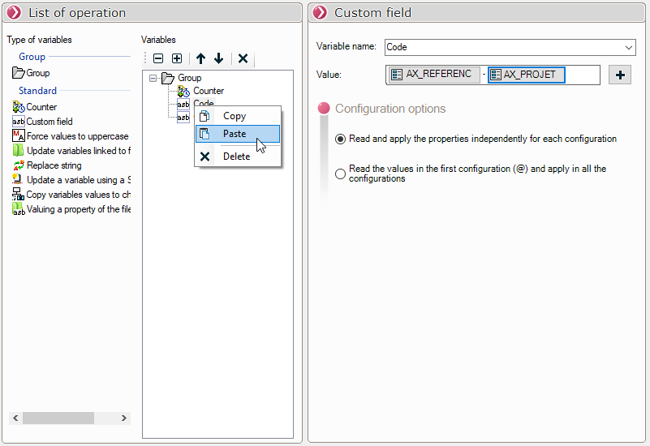Collapse the Custom field panel header
This screenshot has height=446, width=650.
click(320, 12)
